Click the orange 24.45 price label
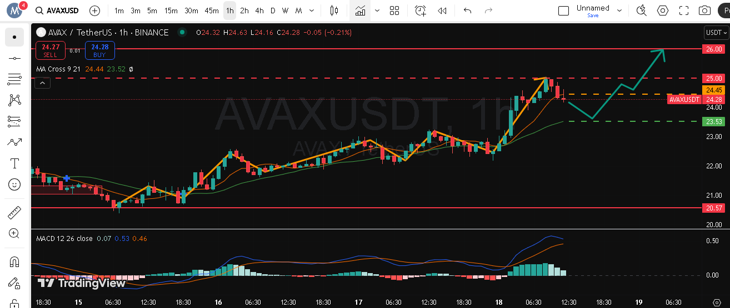This screenshot has width=730, height=308. pos(713,90)
